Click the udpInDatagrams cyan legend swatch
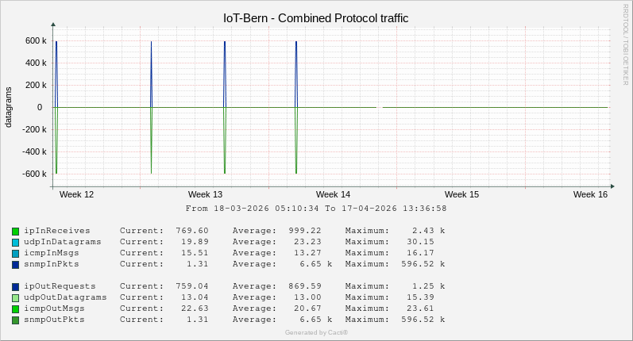 [x=15, y=242]
